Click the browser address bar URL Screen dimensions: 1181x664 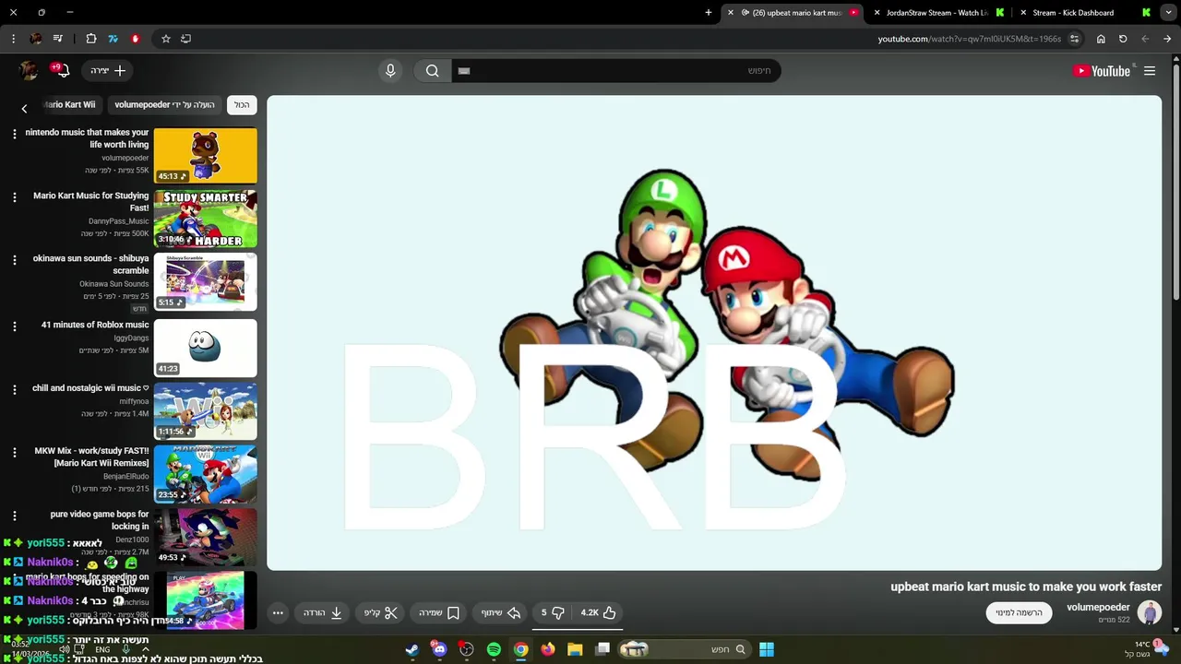(x=970, y=39)
